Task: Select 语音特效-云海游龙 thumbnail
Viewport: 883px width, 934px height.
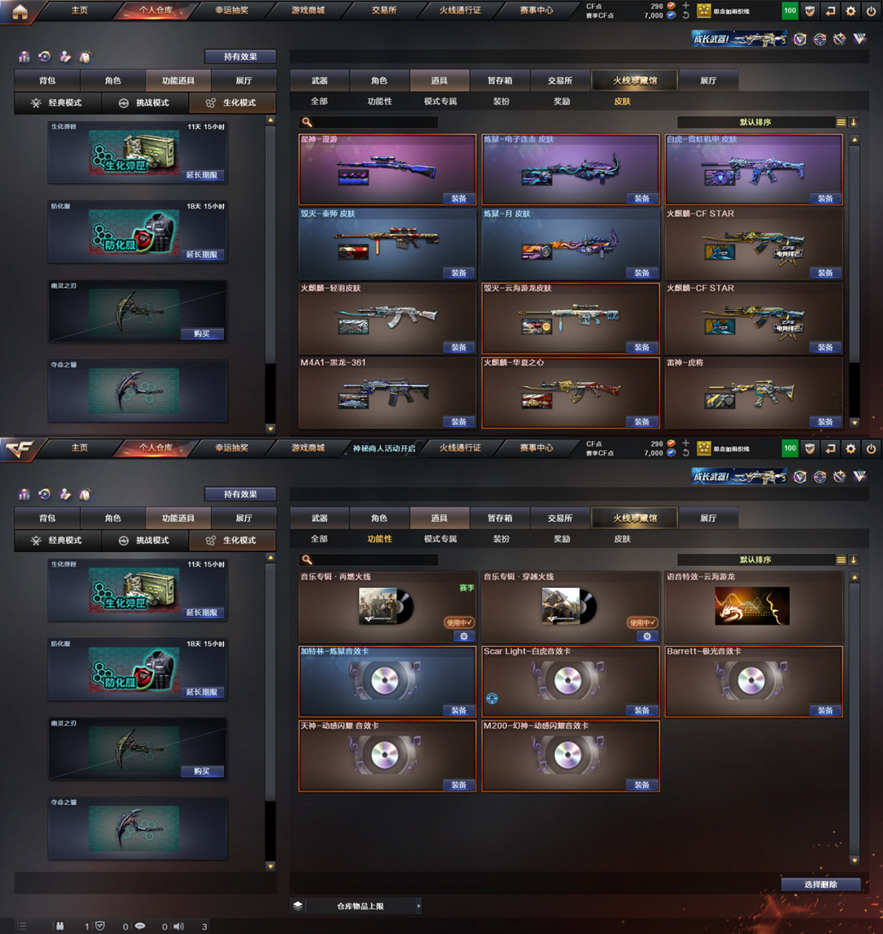Action: (x=752, y=606)
